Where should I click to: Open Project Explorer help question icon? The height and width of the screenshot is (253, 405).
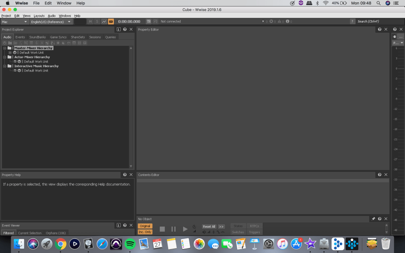[125, 29]
